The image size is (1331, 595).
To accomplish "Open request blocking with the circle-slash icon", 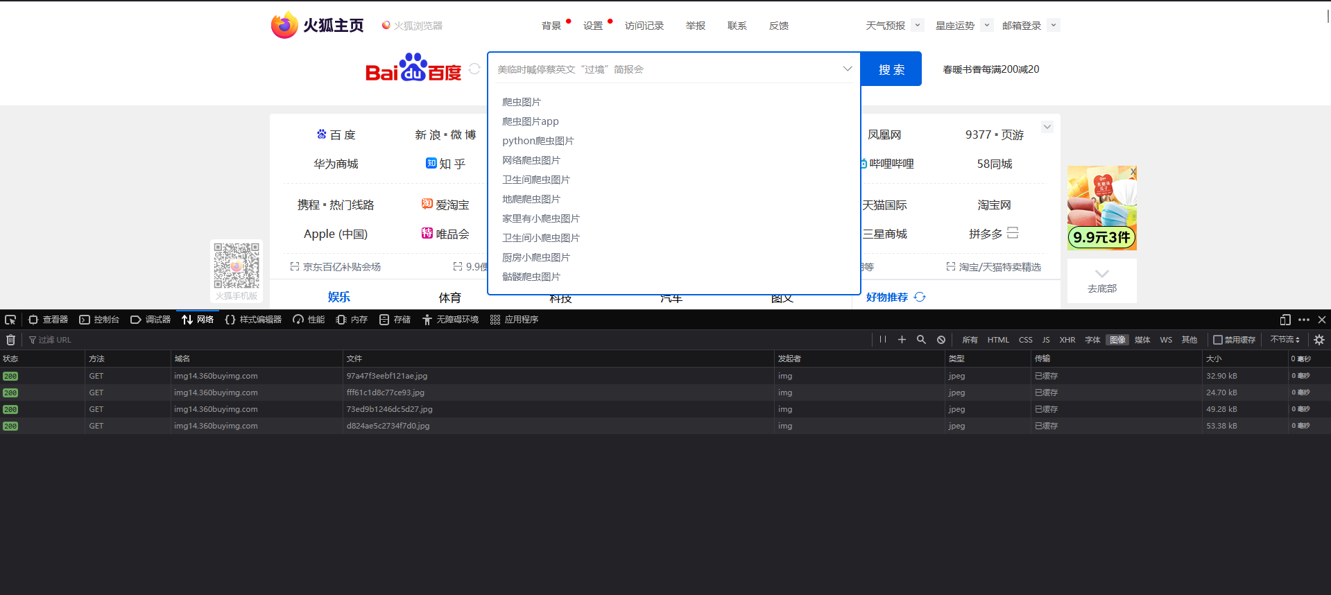I will point(941,340).
